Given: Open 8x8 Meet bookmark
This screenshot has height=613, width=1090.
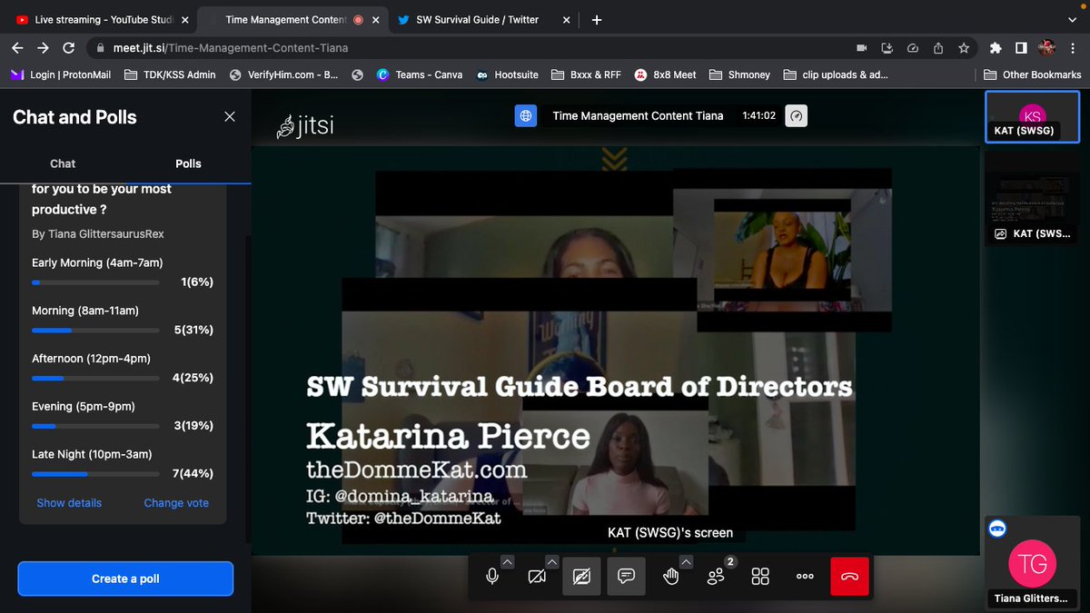Looking at the screenshot, I should pos(665,74).
